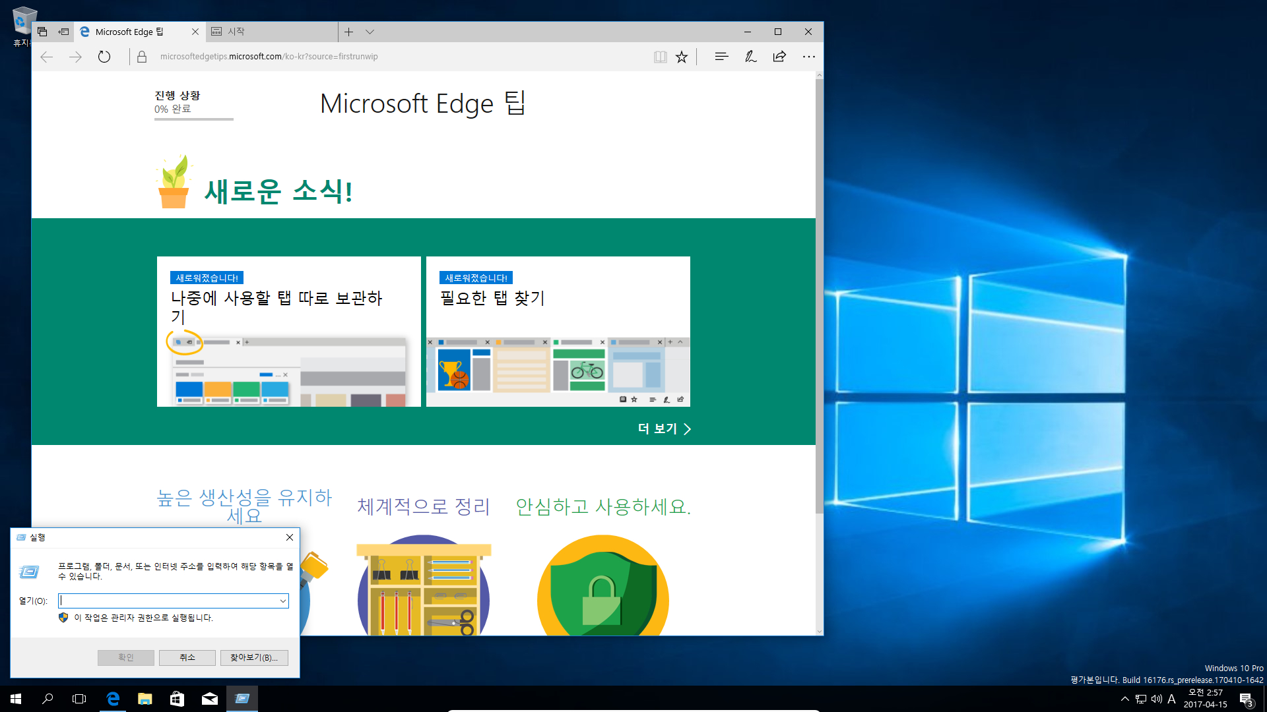Share this page from Edge toolbar
The width and height of the screenshot is (1267, 712).
click(779, 57)
